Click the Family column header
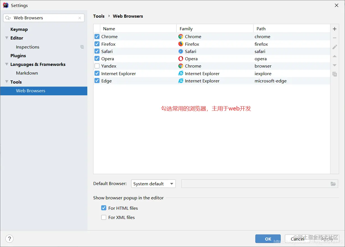345x247 pixels. tap(215, 29)
